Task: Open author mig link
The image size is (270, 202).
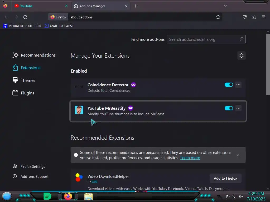Action: point(94,181)
